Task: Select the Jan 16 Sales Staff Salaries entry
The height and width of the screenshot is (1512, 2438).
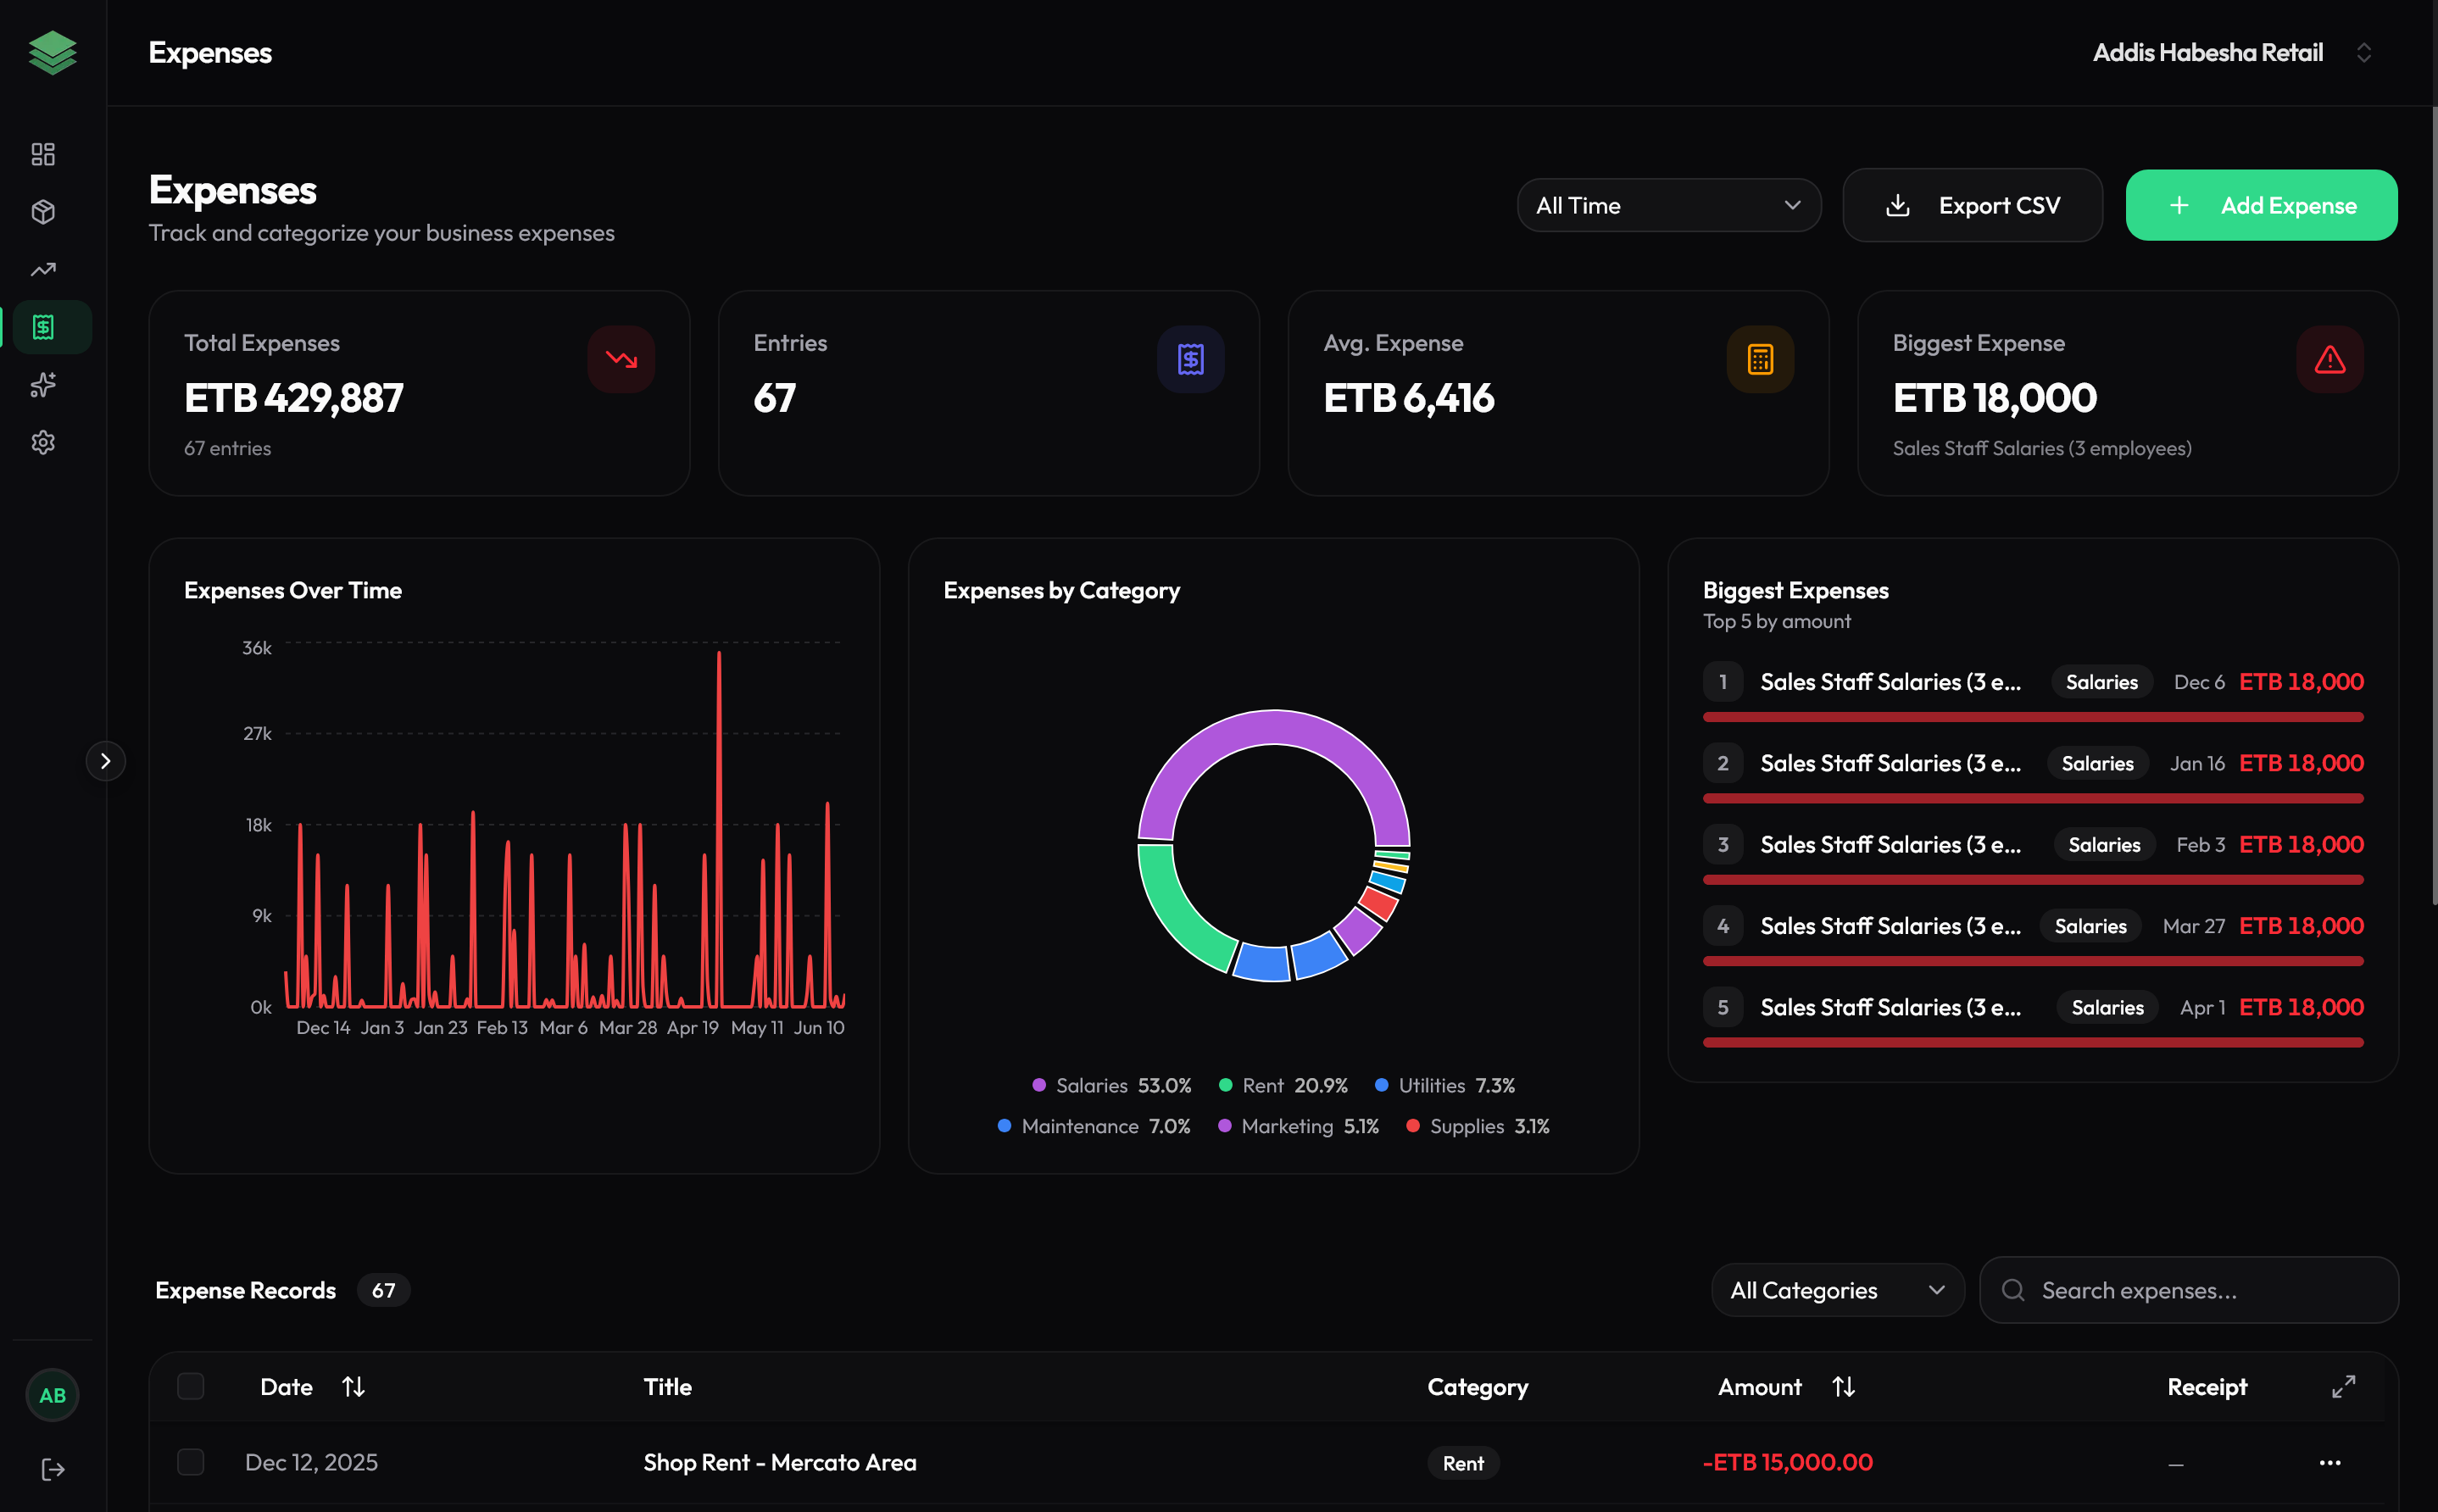Action: 2032,773
